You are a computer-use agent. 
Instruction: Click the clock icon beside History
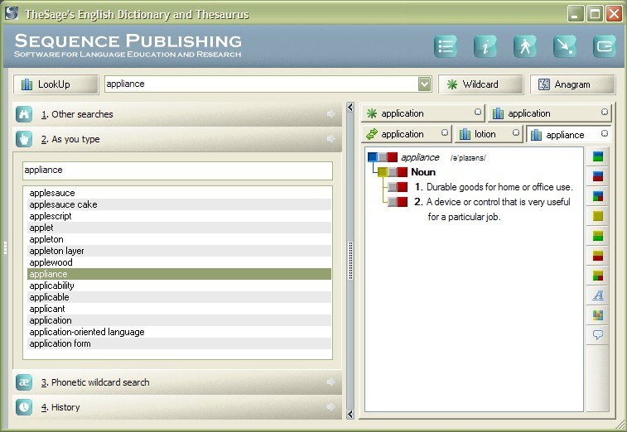[24, 407]
